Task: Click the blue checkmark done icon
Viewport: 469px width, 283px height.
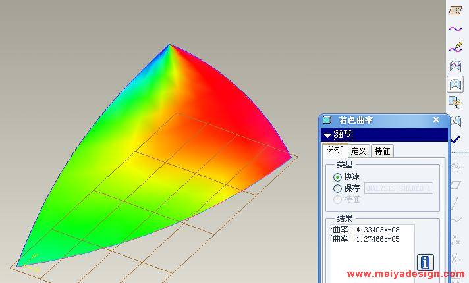Action: click(x=455, y=140)
